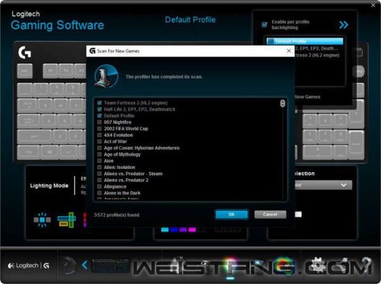Image resolution: width=381 pixels, height=284 pixels.
Task: Check the 007 Nightfire game checkbox
Action: tap(99, 122)
